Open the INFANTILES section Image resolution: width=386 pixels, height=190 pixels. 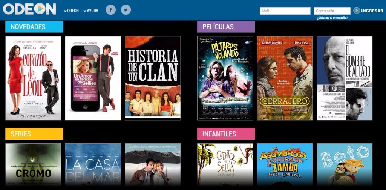[x=226, y=134]
